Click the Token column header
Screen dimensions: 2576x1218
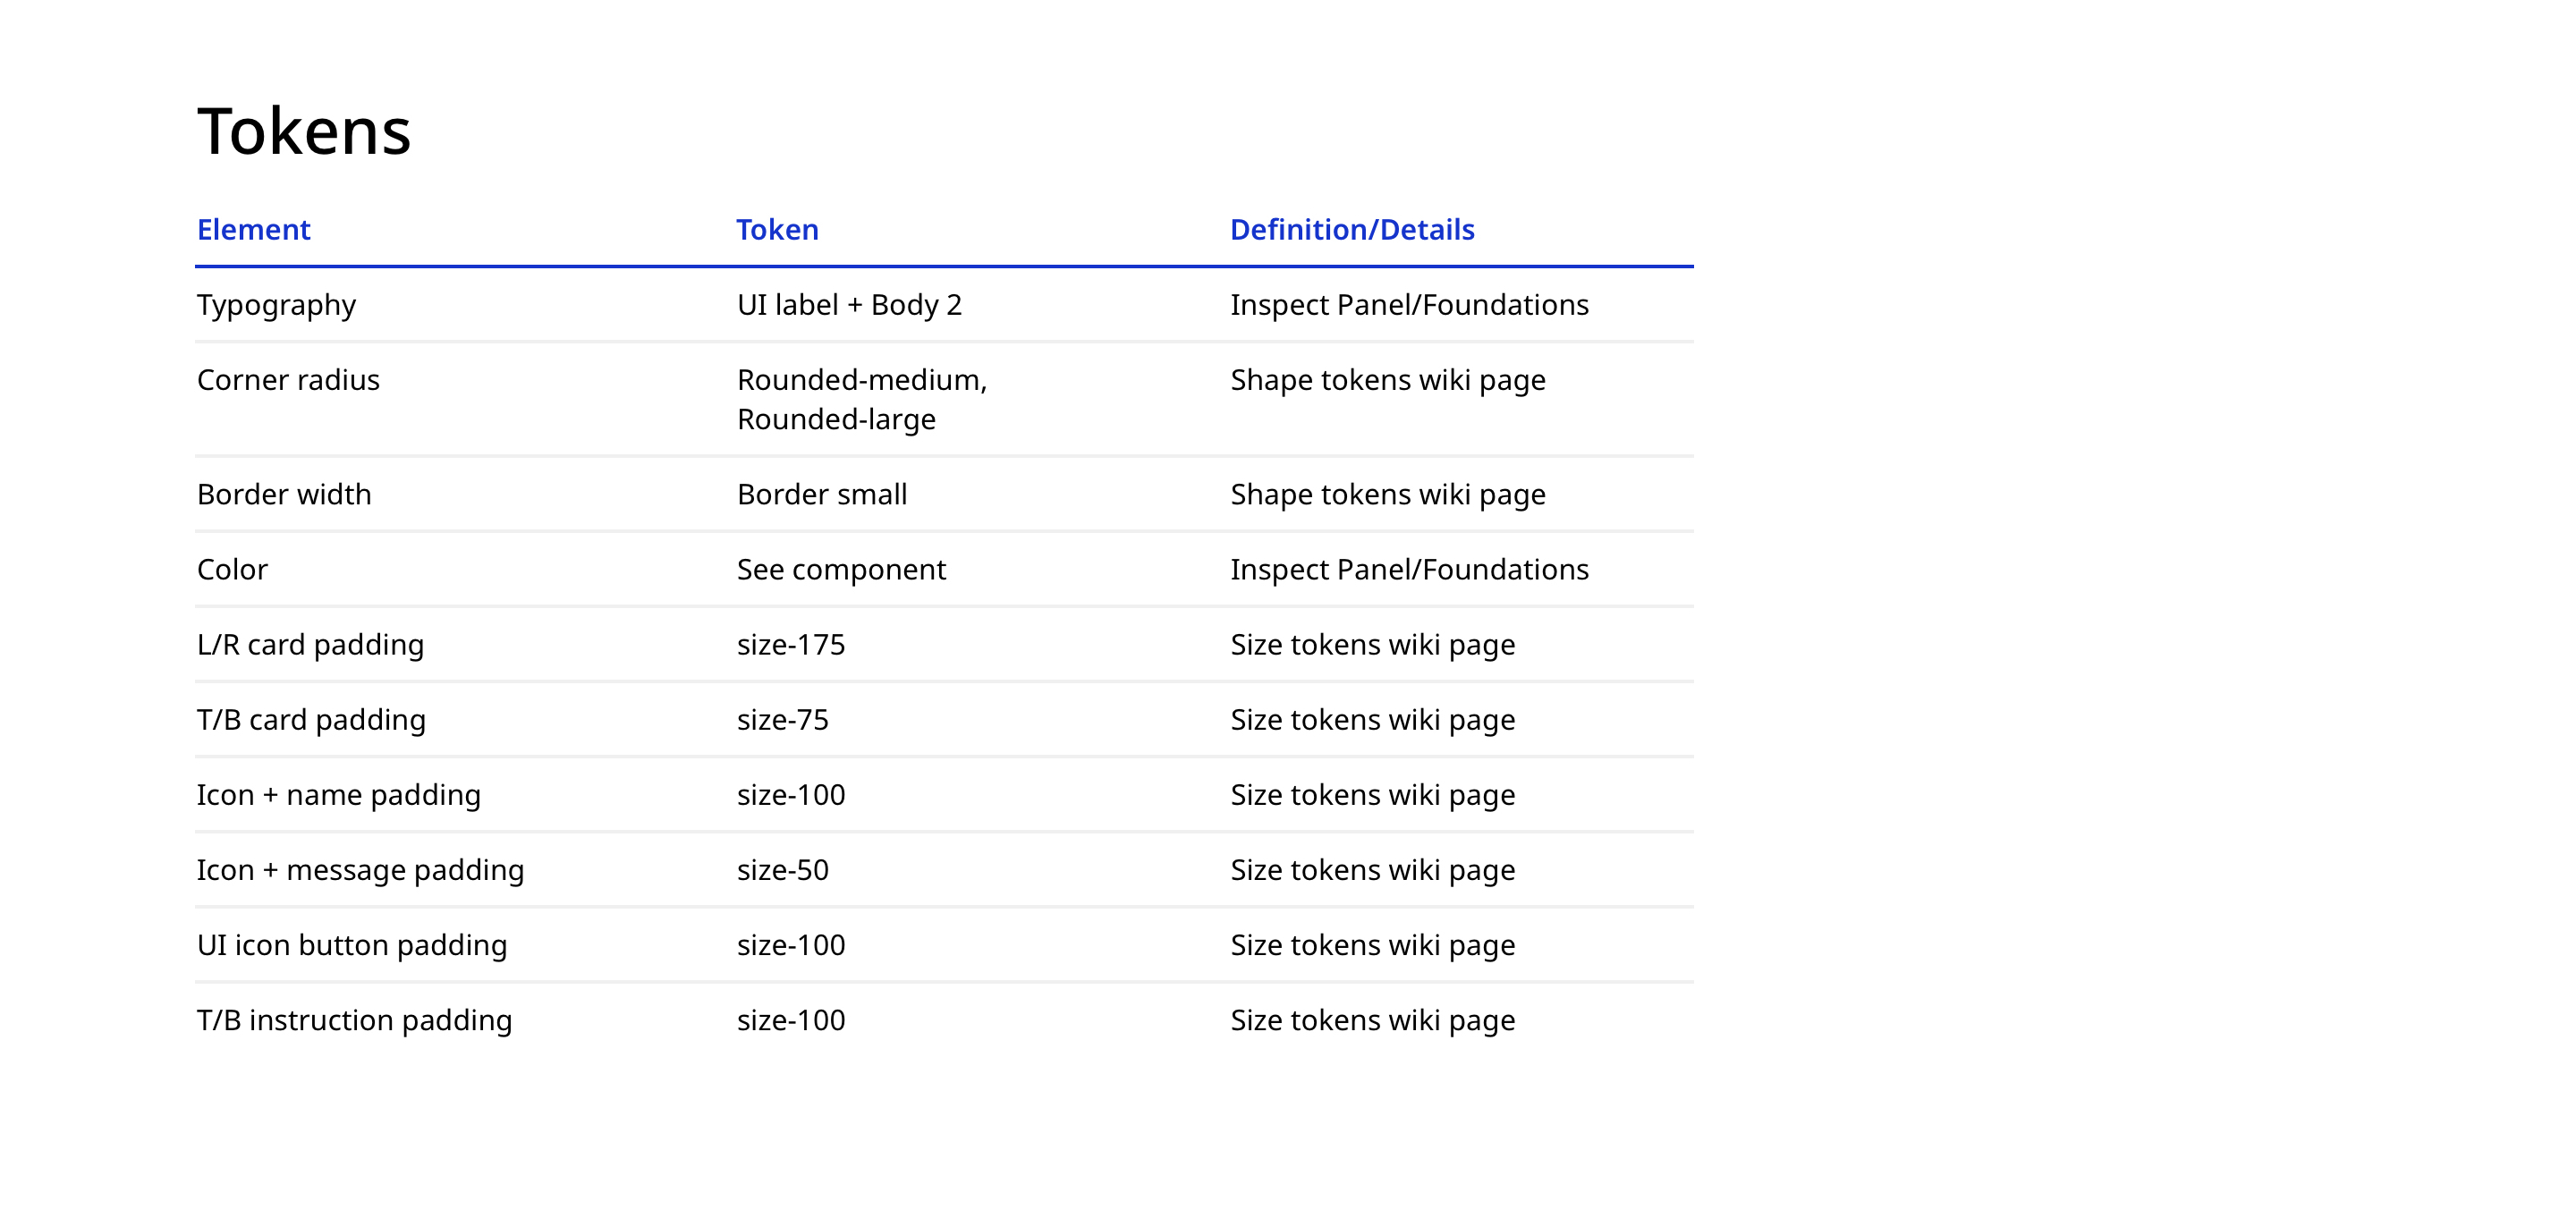[777, 230]
